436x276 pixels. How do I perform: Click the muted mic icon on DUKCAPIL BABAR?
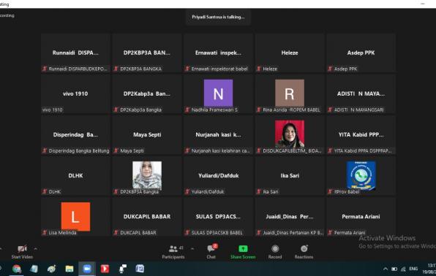click(x=116, y=233)
